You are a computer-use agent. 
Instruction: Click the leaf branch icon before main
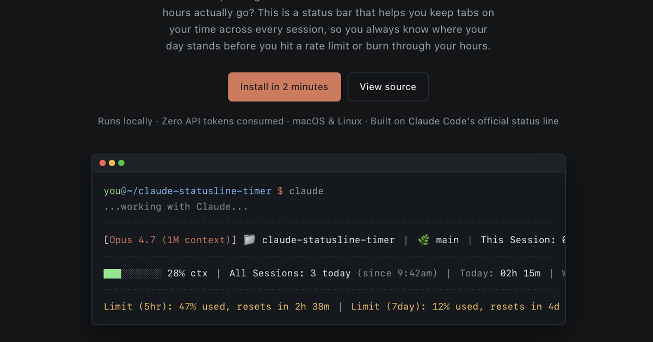coord(424,239)
